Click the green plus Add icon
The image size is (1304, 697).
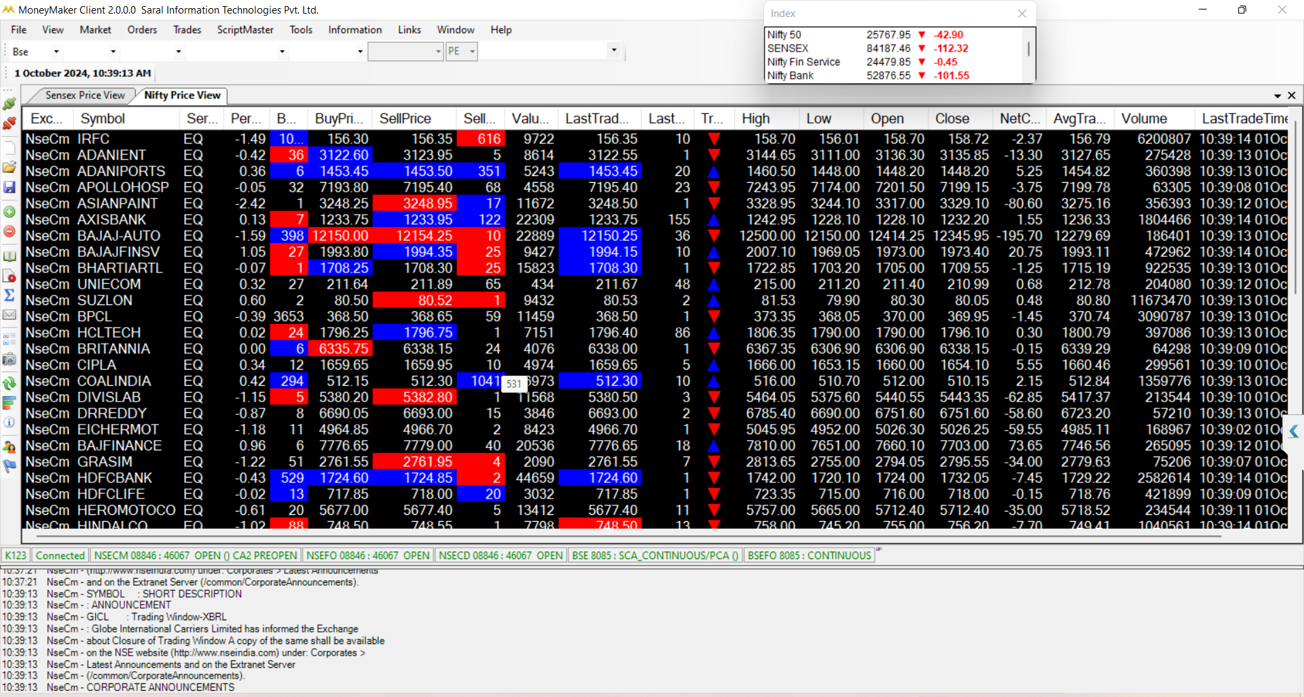(10, 212)
